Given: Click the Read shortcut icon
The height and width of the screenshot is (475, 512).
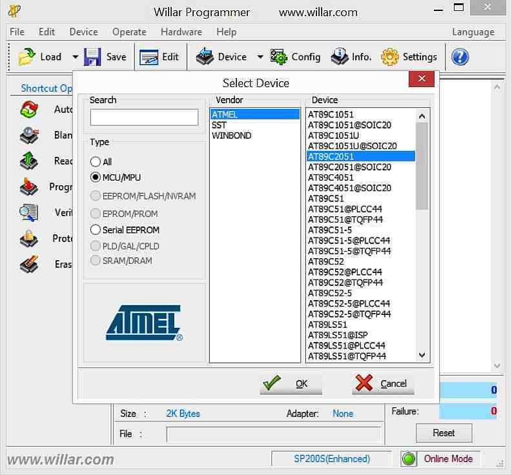Looking at the screenshot, I should pos(29,161).
